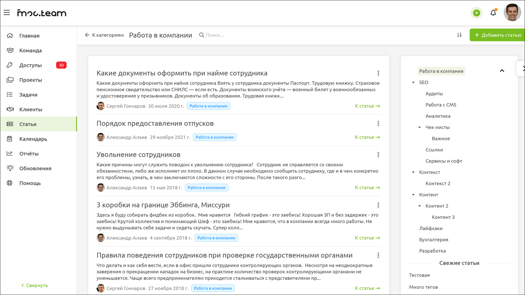The image size is (525, 295).
Task: Open the hamburger menu
Action: [x=7, y=13]
